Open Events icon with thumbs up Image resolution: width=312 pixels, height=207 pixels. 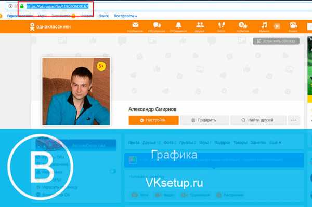pos(243,25)
